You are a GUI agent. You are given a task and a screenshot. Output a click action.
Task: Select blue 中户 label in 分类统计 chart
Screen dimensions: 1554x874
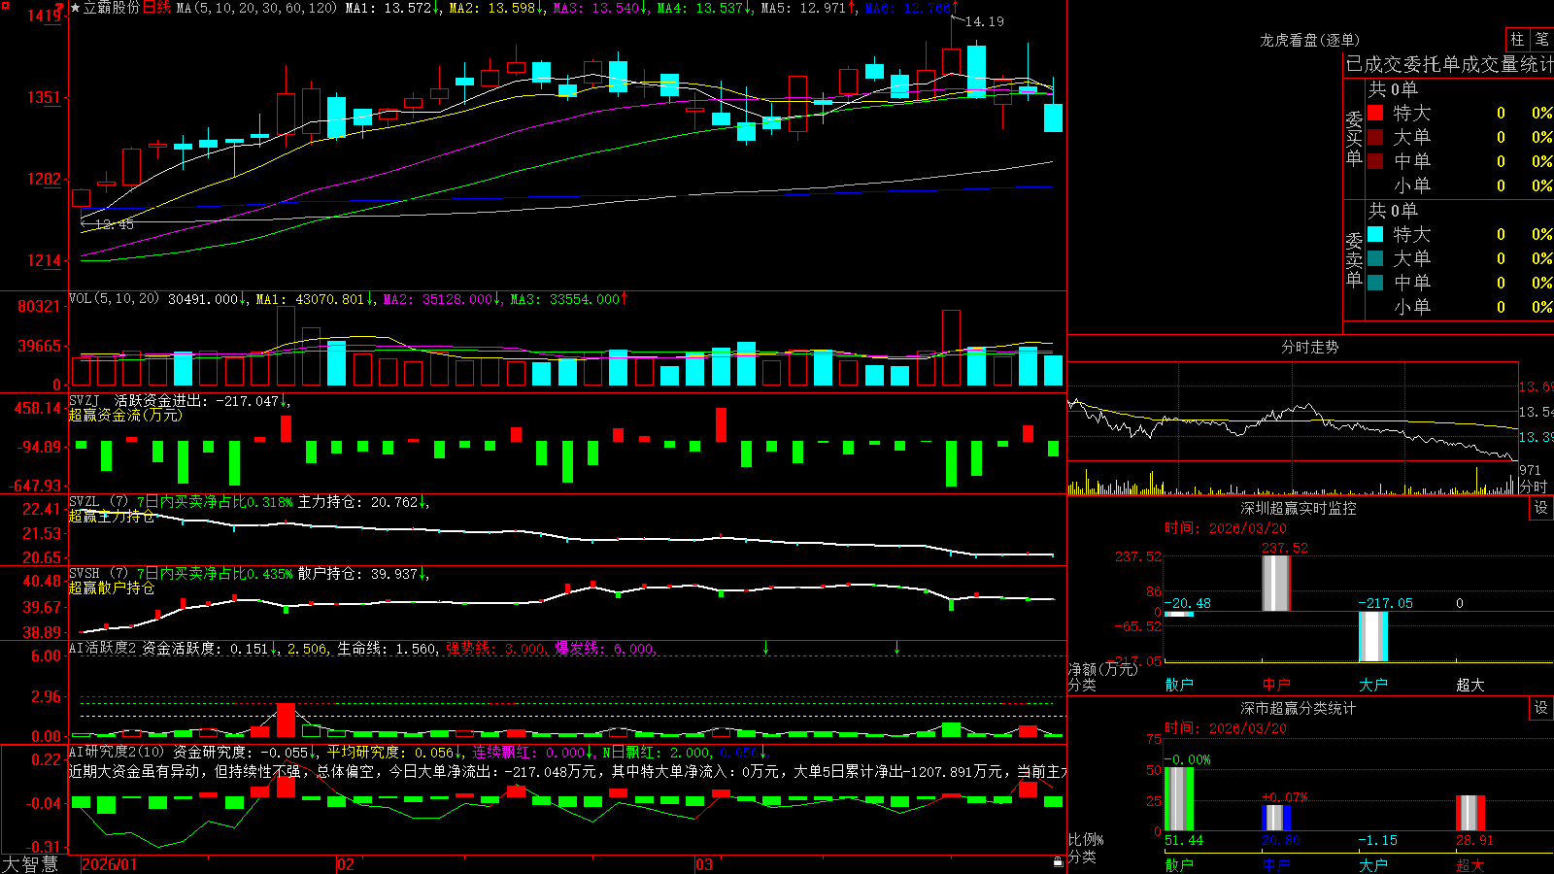click(x=1276, y=865)
